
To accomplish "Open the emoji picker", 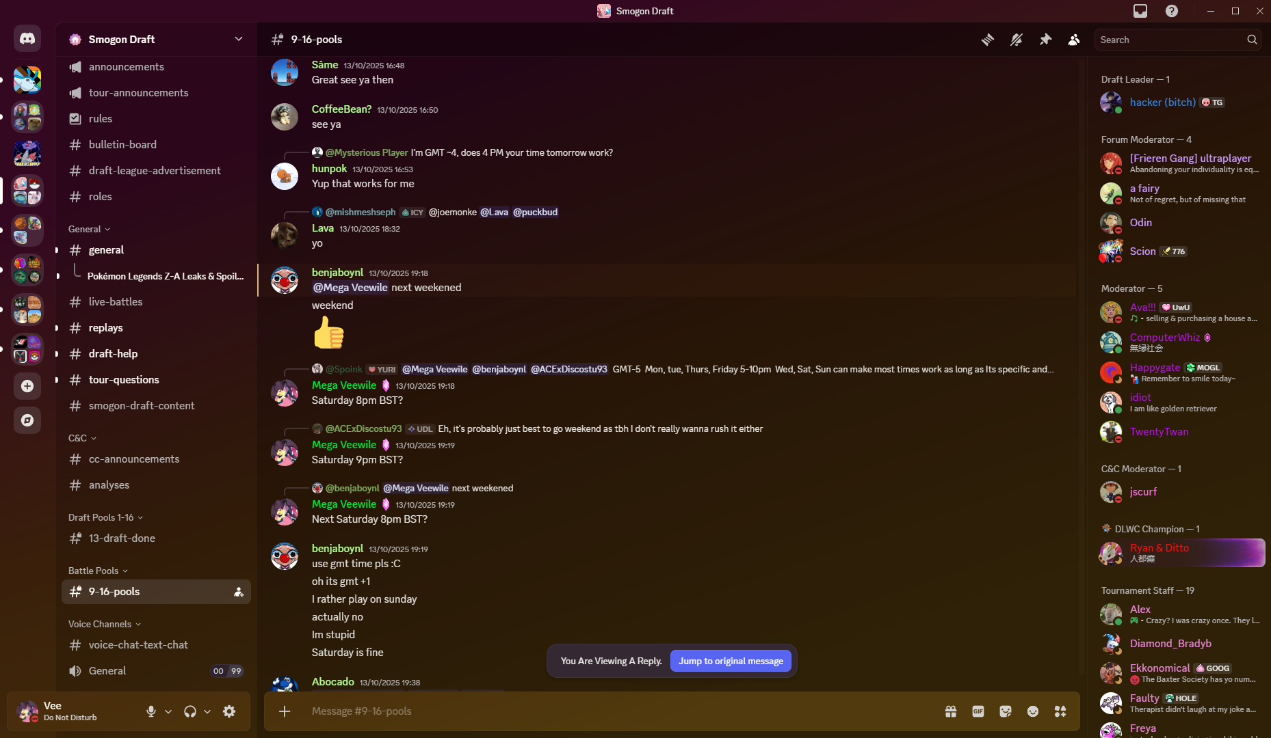I will point(1033,711).
